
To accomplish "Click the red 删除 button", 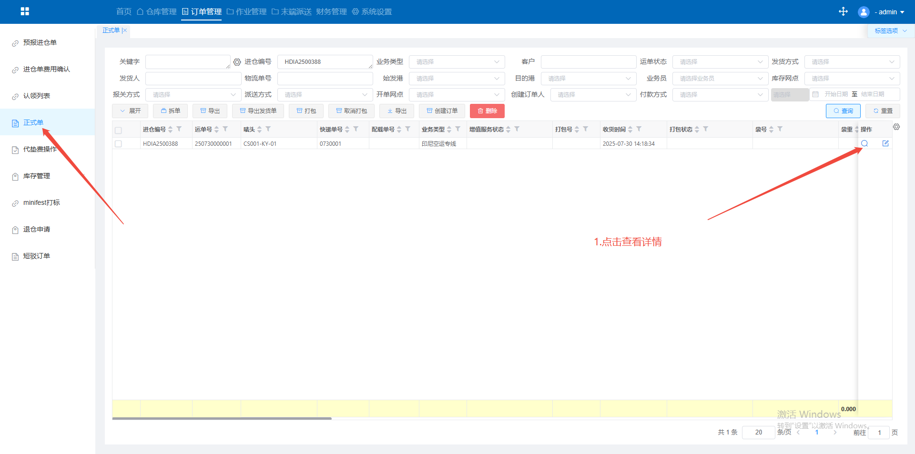I will 487,111.
